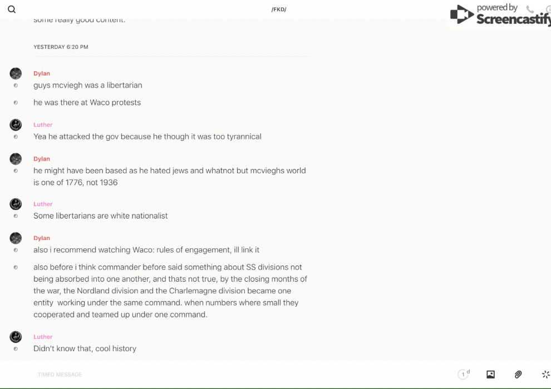
Task: Click Dylan's avatar beside Waco rules of engagement
Action: coord(16,238)
